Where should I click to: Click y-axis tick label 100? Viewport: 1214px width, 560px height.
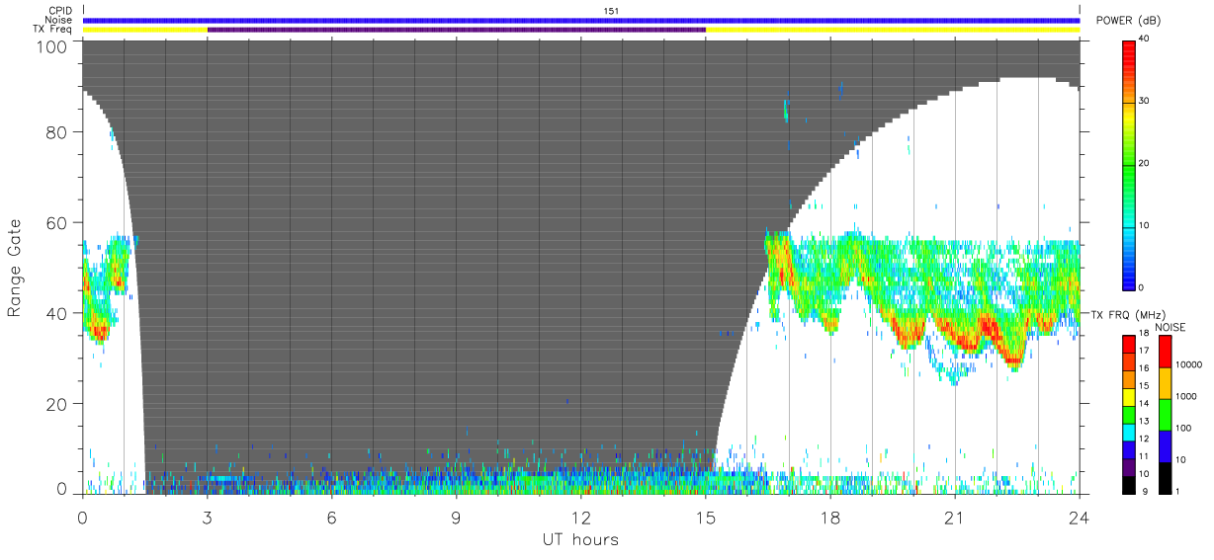click(x=53, y=45)
